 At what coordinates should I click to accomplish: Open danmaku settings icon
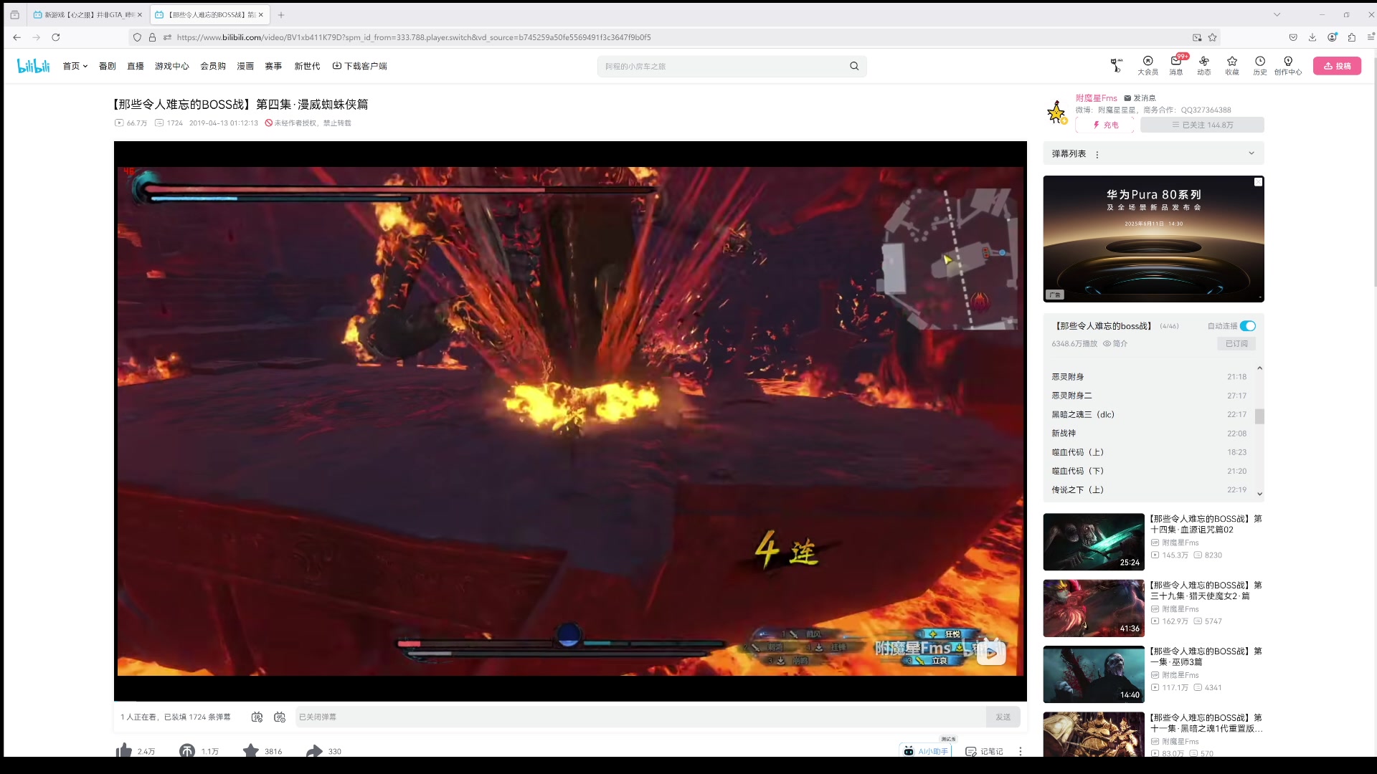coord(280,717)
